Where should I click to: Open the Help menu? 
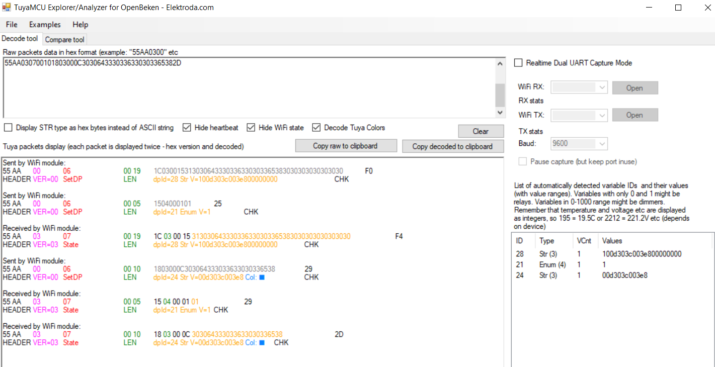(x=80, y=25)
